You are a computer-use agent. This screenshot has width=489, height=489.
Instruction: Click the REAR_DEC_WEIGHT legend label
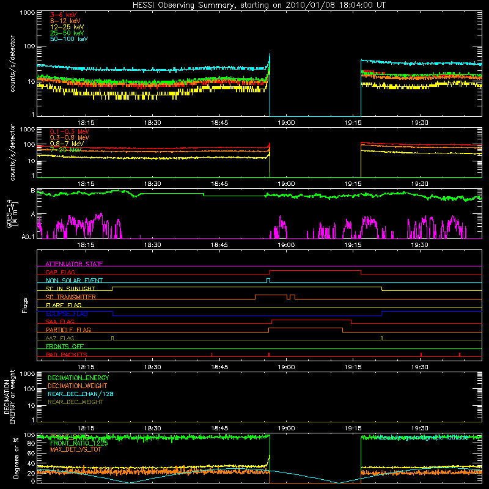tap(75, 402)
